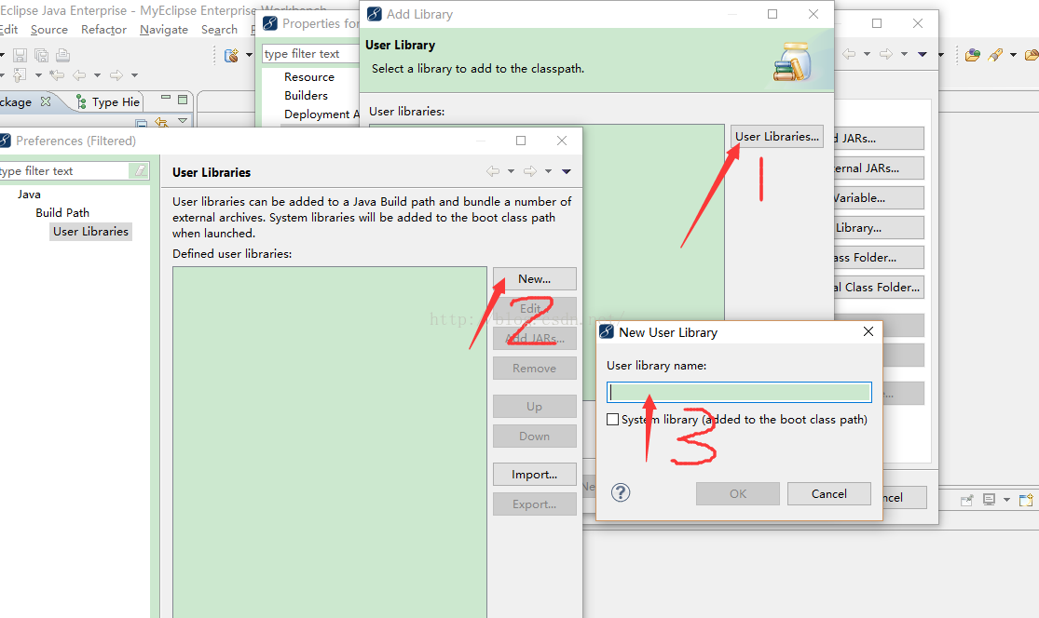Click the Save icon in toolbar
This screenshot has width=1039, height=618.
(20, 55)
